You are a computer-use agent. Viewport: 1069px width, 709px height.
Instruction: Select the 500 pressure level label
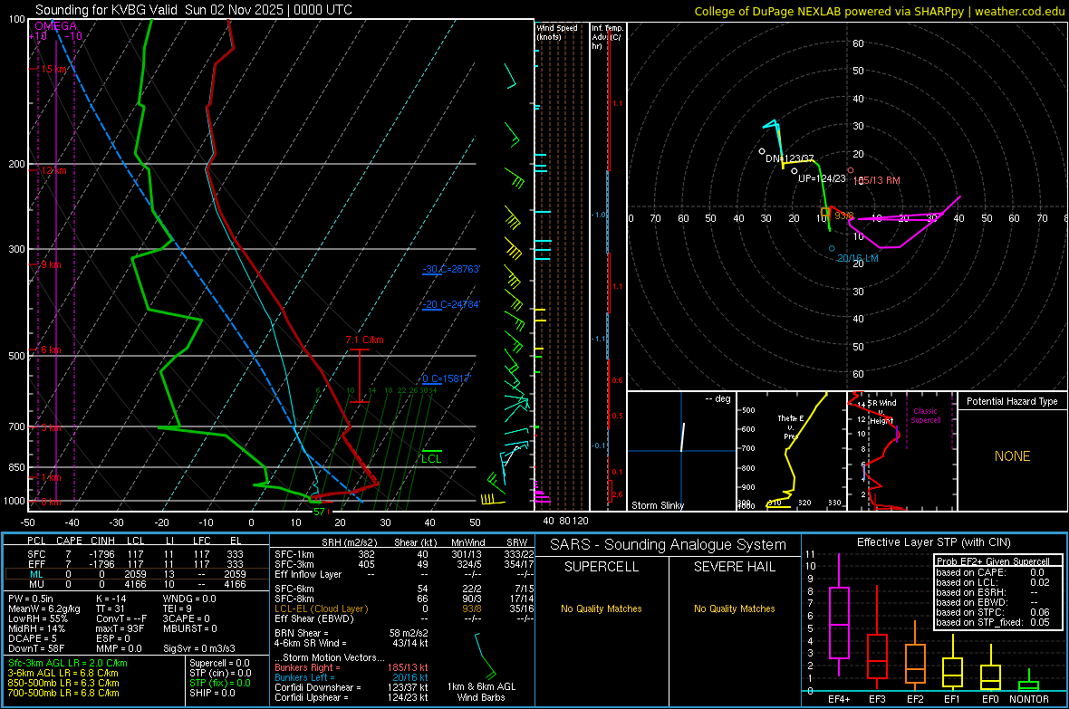16,356
